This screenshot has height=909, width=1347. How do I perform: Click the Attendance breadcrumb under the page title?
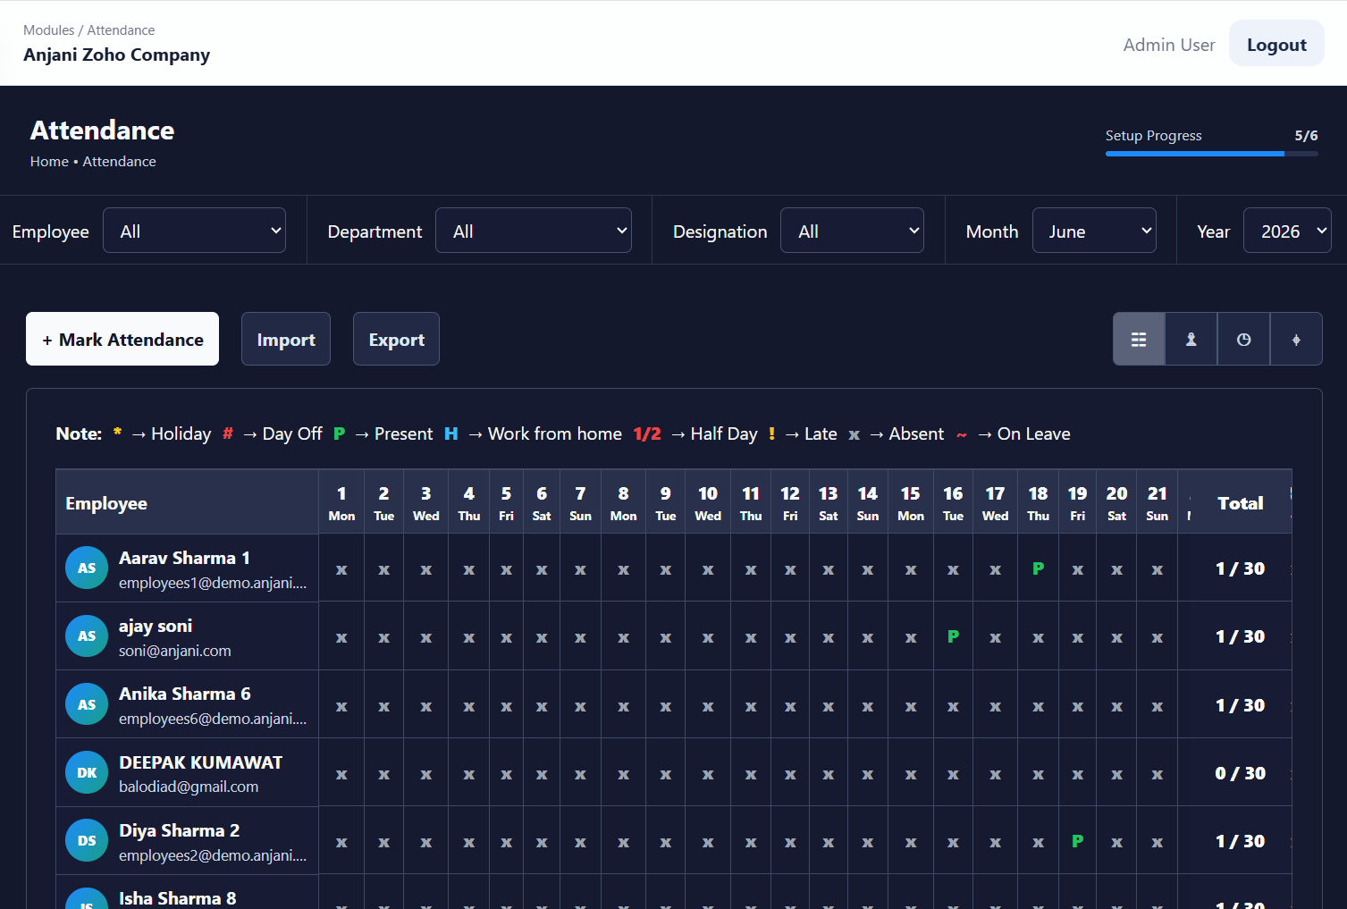tap(120, 162)
